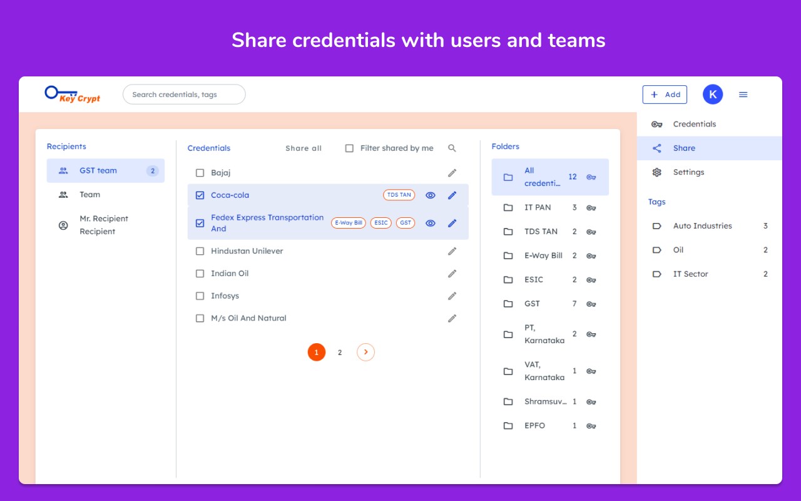The height and width of the screenshot is (501, 801).
Task: Click key icon for PT, Karnataka folder
Action: (x=591, y=334)
